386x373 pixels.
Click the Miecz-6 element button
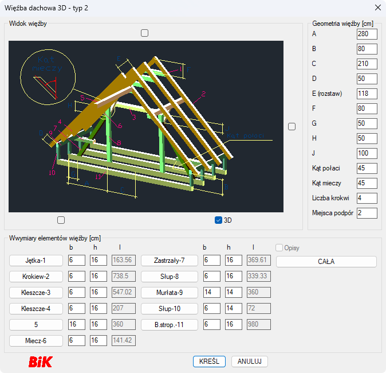click(36, 341)
